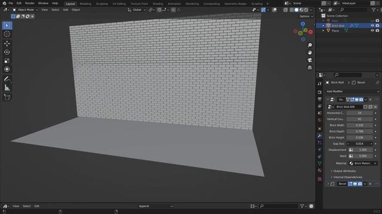Screen dimensions: 382x214
Task: Expand Output Attributes section
Action: pyautogui.click(x=344, y=171)
